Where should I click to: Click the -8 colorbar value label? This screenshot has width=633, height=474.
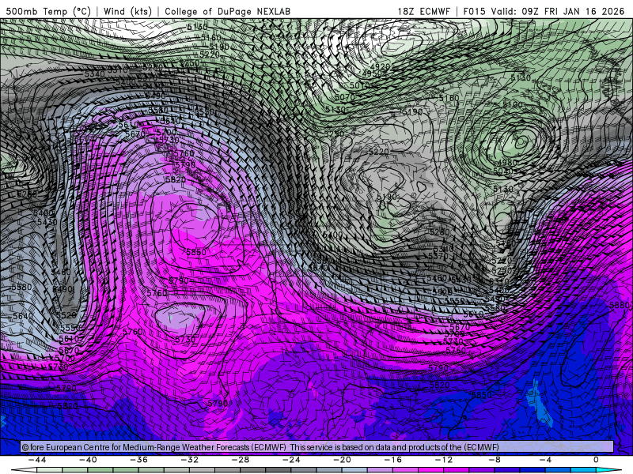pos(495,460)
